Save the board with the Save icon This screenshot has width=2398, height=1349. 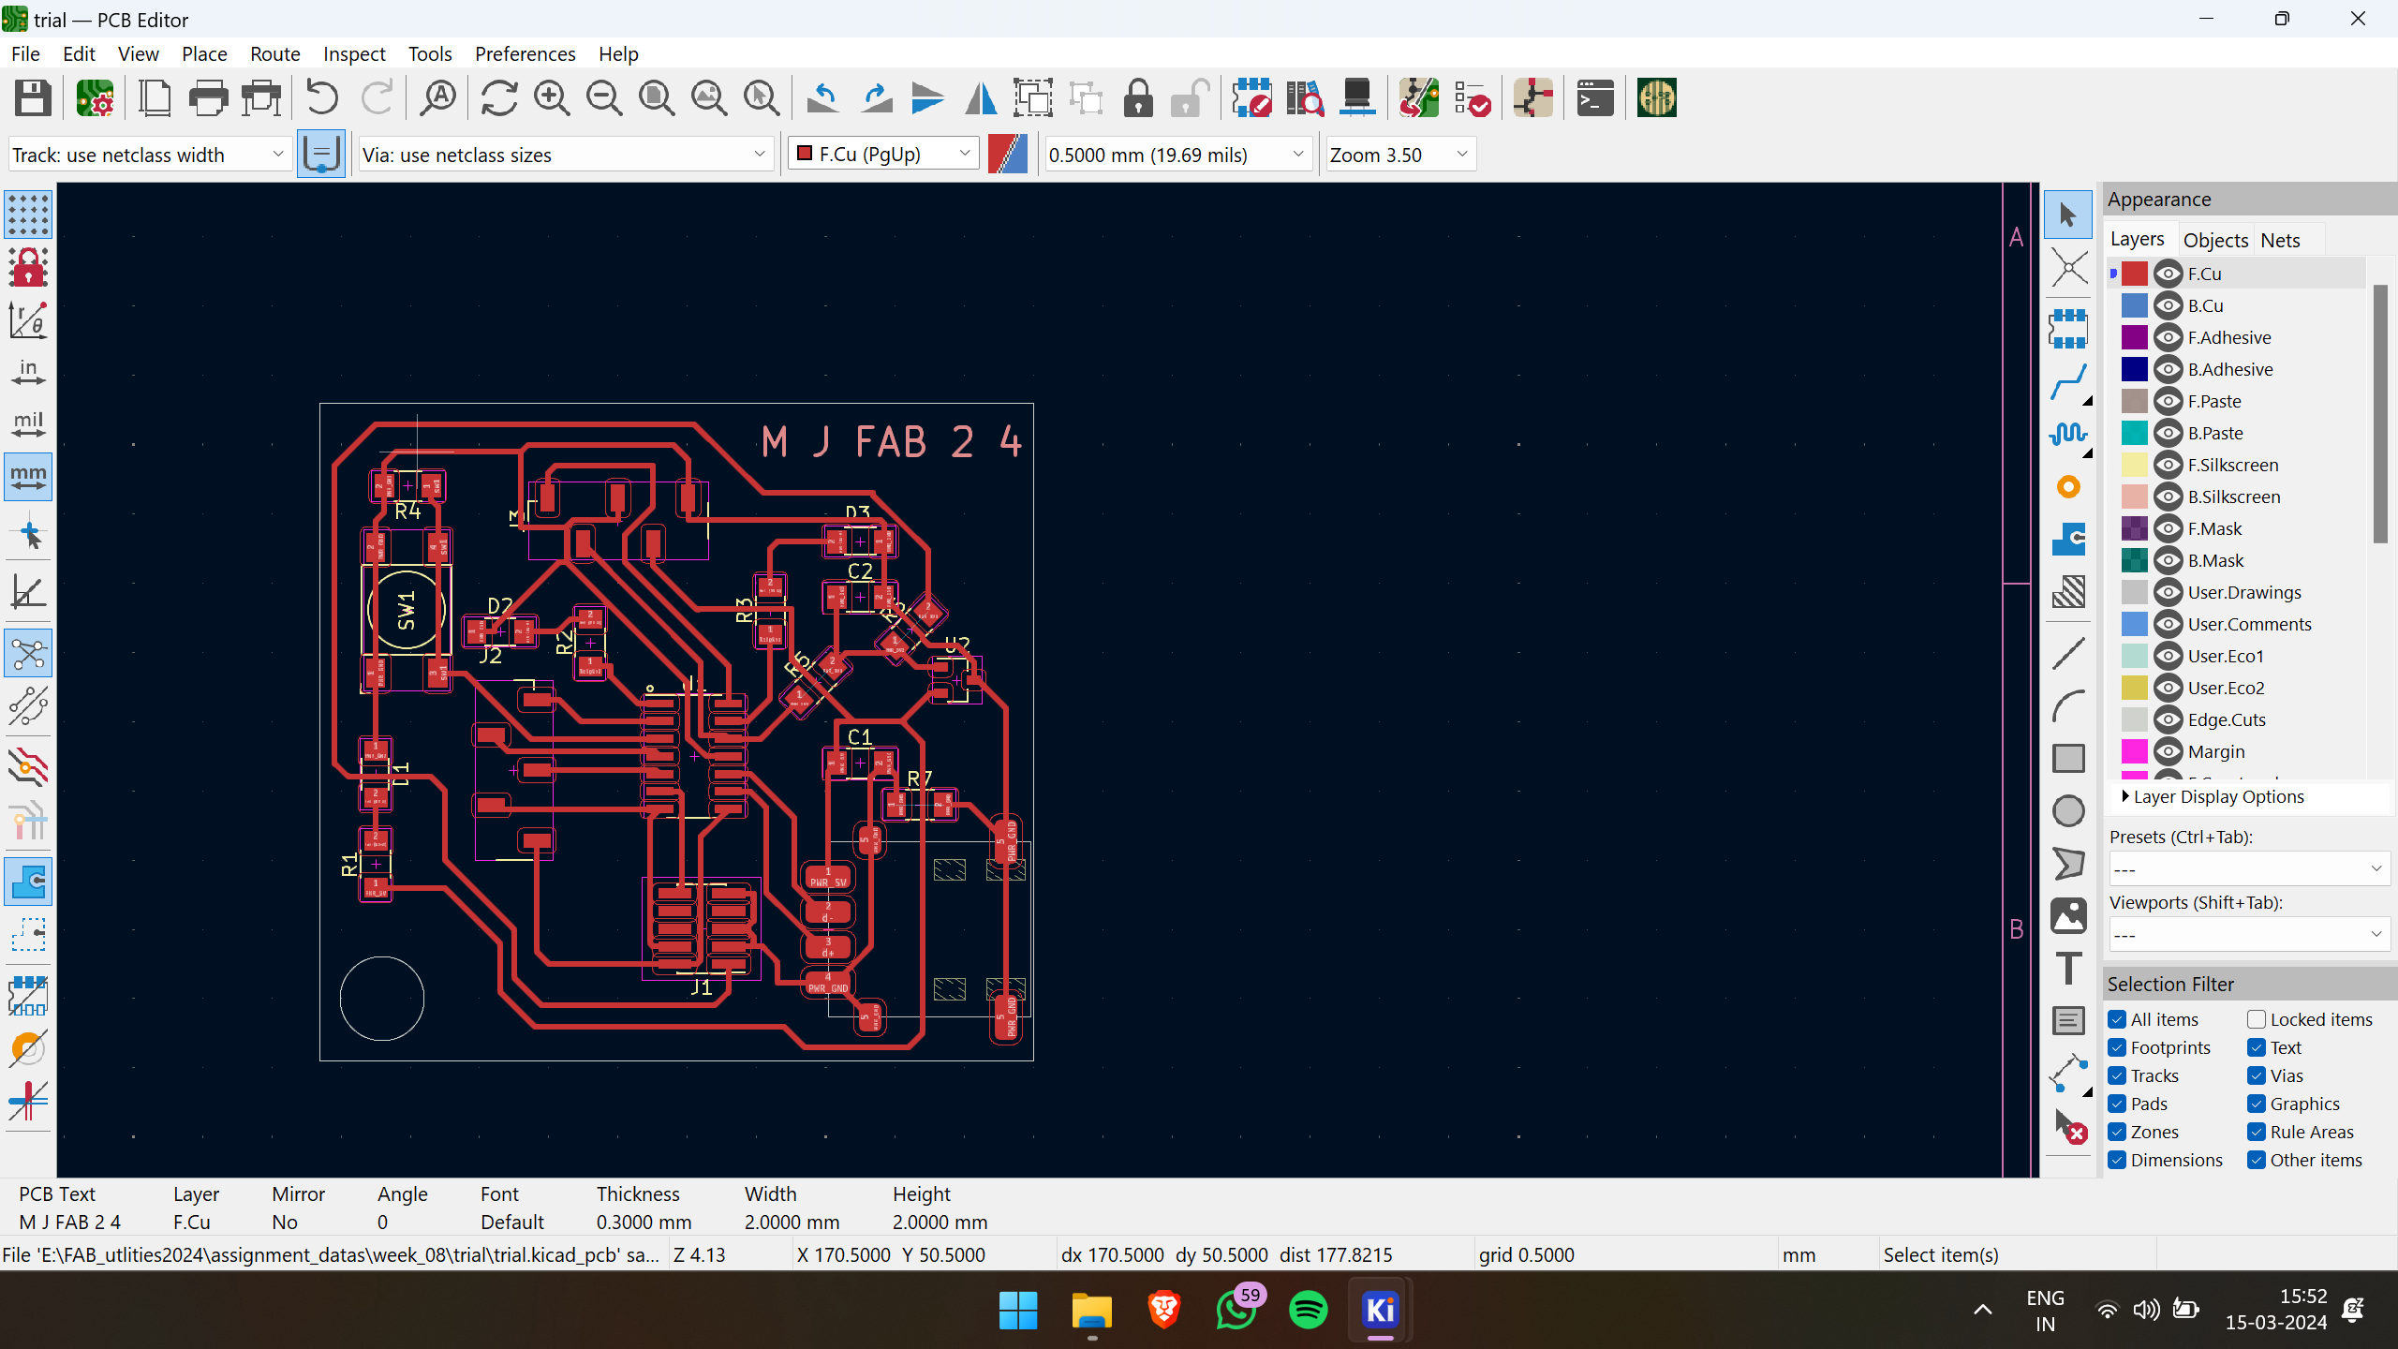click(33, 97)
